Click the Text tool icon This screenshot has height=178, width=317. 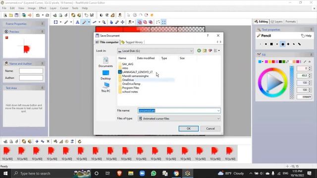click(x=77, y=22)
